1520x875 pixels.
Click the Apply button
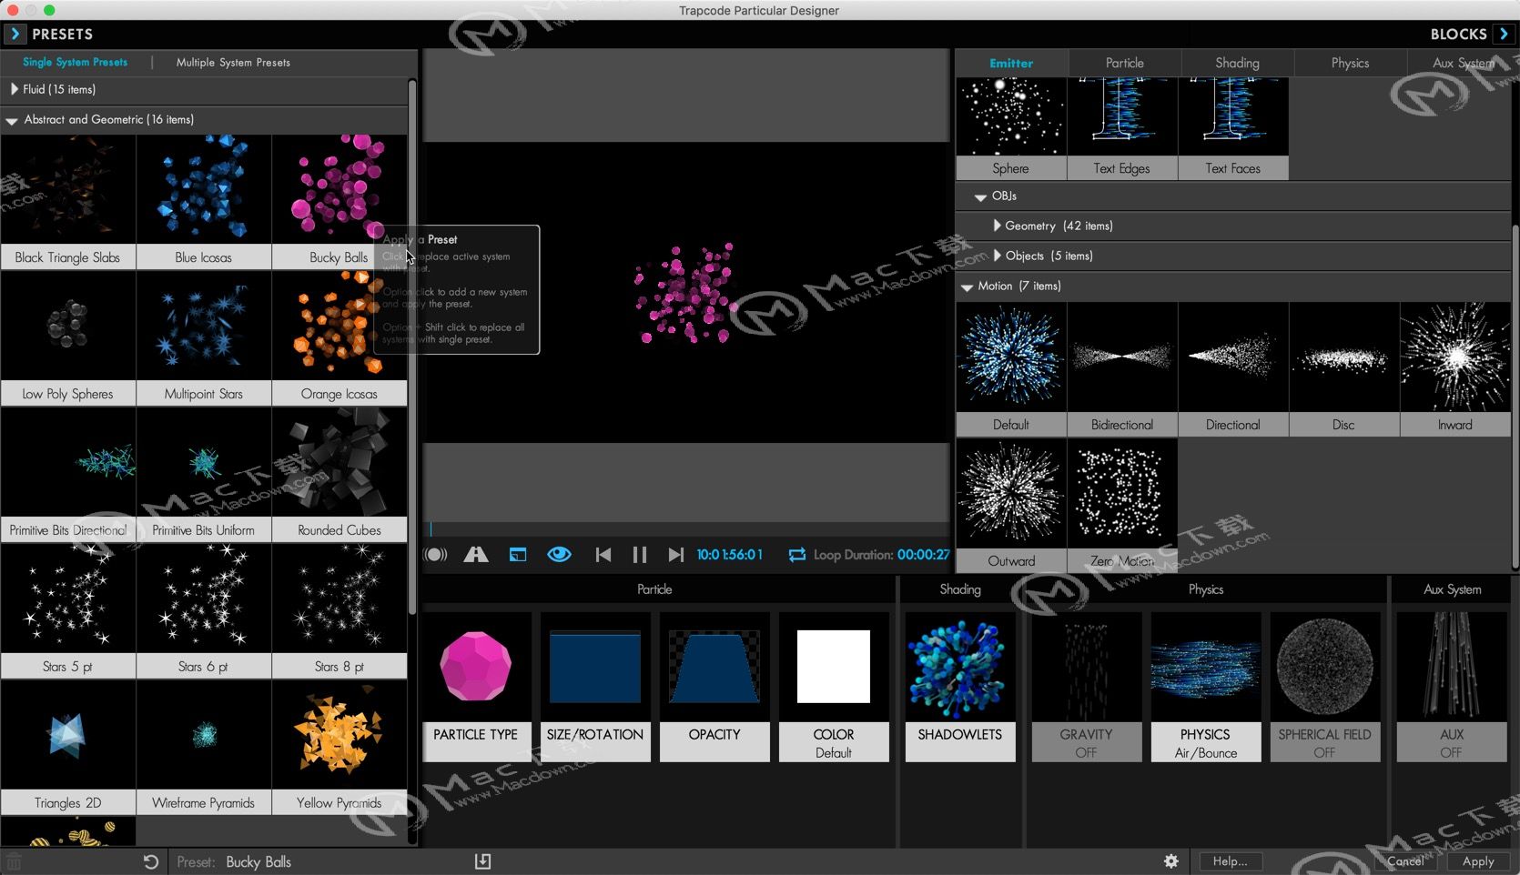tap(1478, 861)
